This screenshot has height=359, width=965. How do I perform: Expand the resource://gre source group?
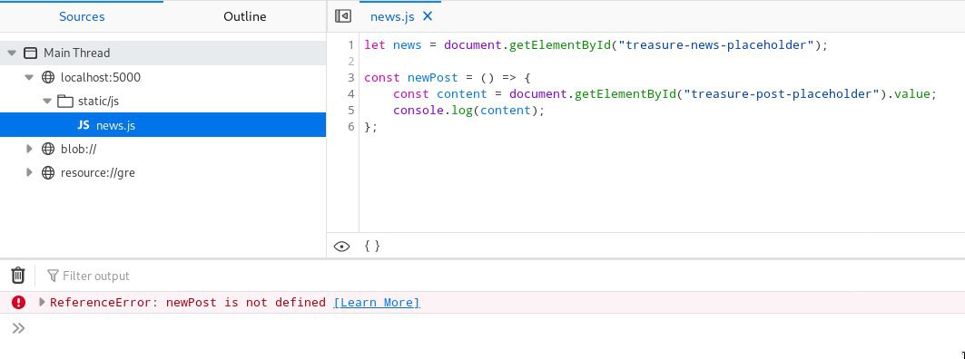coord(29,173)
